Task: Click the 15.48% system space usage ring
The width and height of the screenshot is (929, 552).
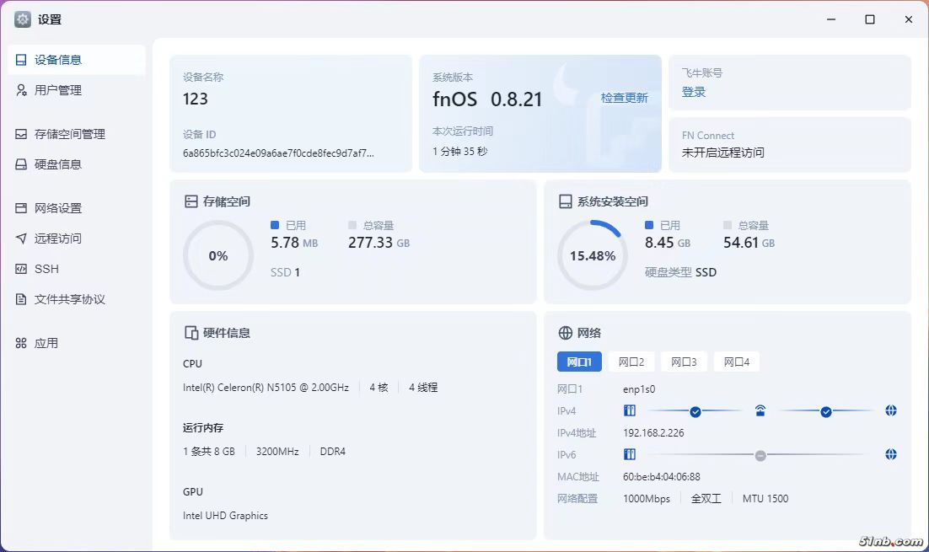Action: 593,255
